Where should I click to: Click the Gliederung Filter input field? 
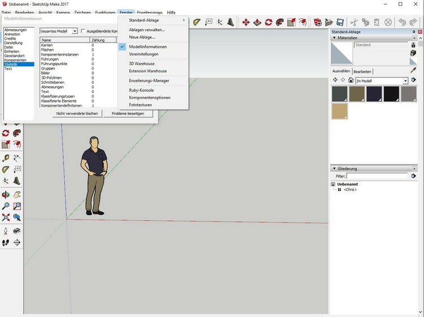pyautogui.click(x=377, y=176)
